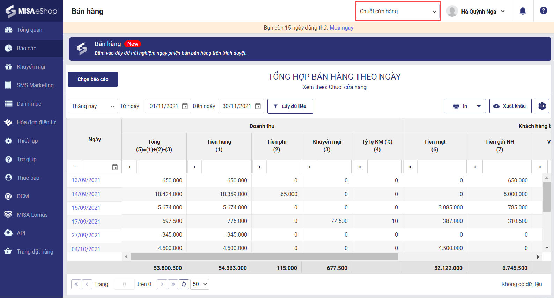Click the horizontal scrollbar of the table
Screen dimensions: 554x298
click(x=264, y=257)
